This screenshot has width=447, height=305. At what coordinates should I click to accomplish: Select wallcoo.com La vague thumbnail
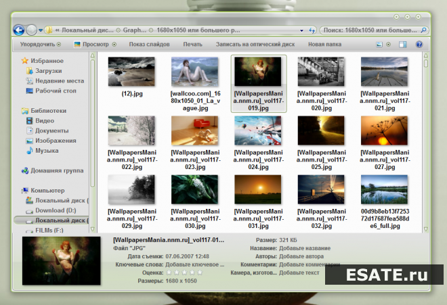[194, 72]
